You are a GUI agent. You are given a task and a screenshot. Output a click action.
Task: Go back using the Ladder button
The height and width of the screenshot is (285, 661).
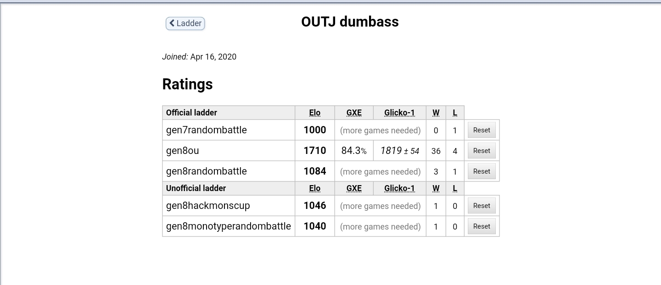coord(185,23)
